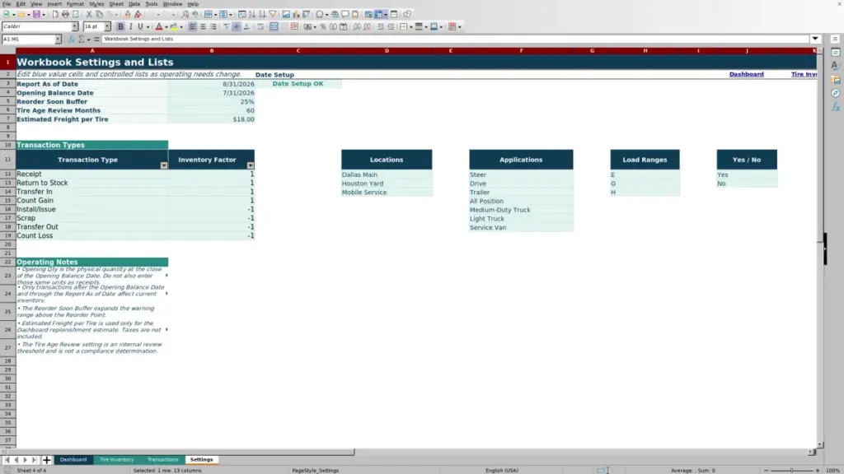Toggle Italic formatting

(x=130, y=27)
